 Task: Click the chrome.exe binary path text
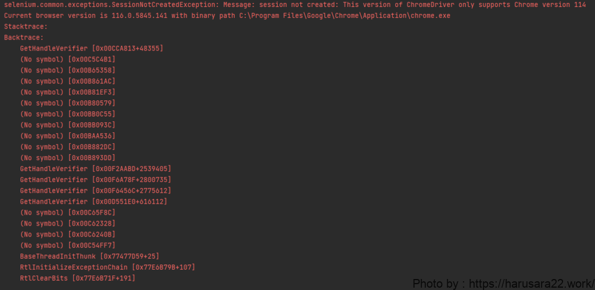(x=345, y=16)
